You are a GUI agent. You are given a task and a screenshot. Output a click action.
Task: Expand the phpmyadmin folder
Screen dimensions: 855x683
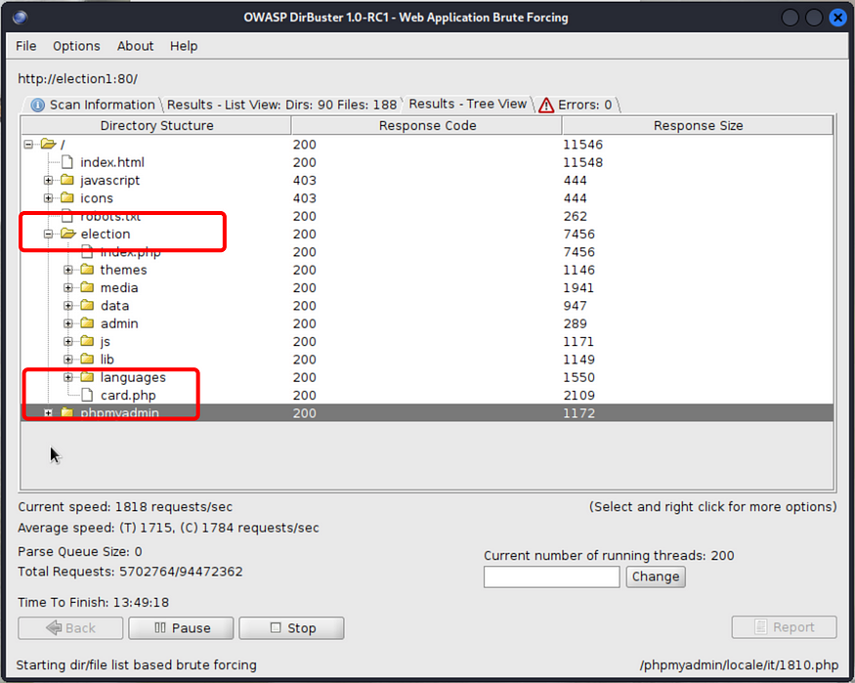(49, 413)
